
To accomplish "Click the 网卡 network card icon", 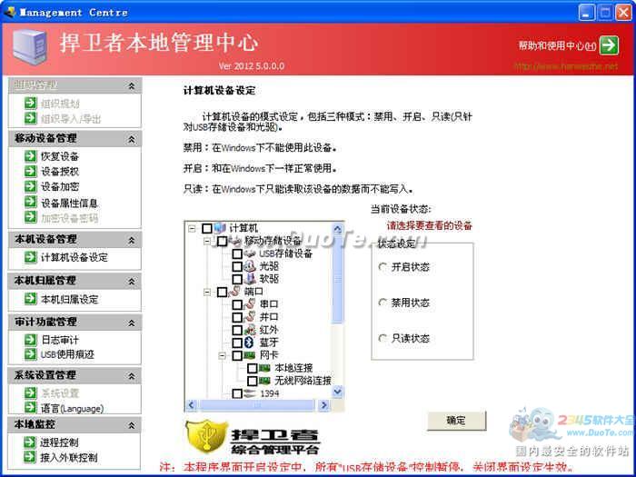I will click(x=250, y=355).
